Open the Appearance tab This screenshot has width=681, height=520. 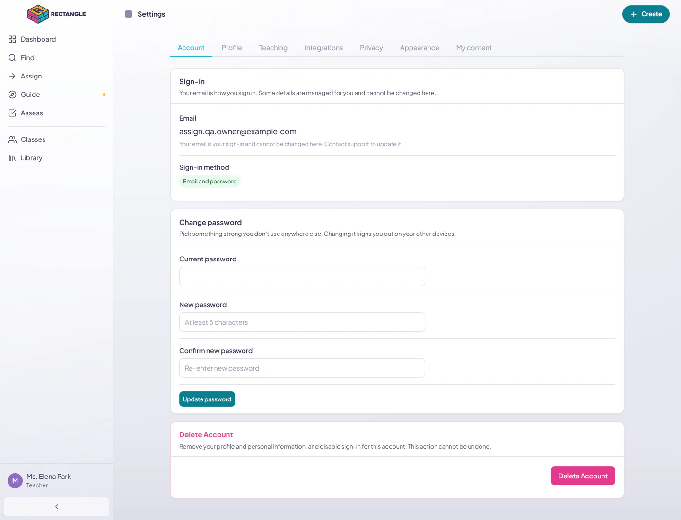pyautogui.click(x=419, y=48)
